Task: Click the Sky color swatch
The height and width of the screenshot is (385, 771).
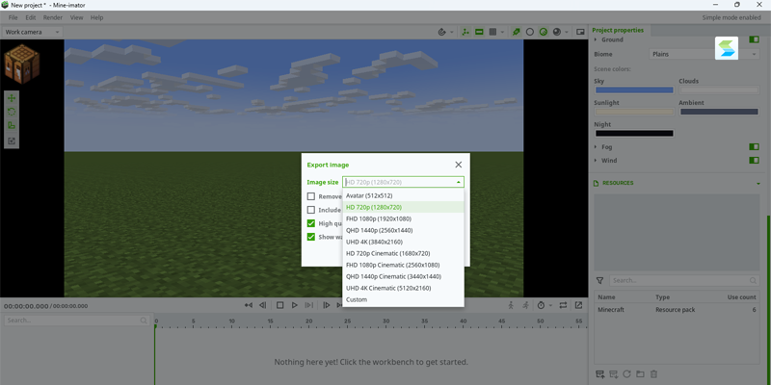Action: coord(634,90)
